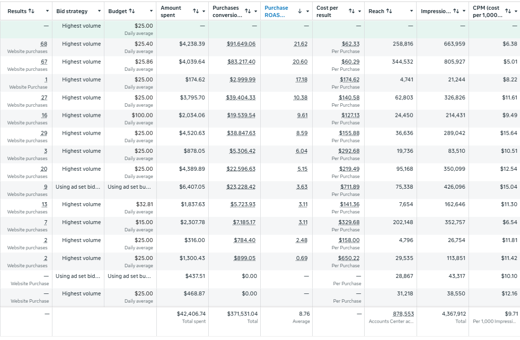Viewport: 520px width, 340px height.
Task: Sort the Purchases conversion value column
Action: click(x=248, y=11)
